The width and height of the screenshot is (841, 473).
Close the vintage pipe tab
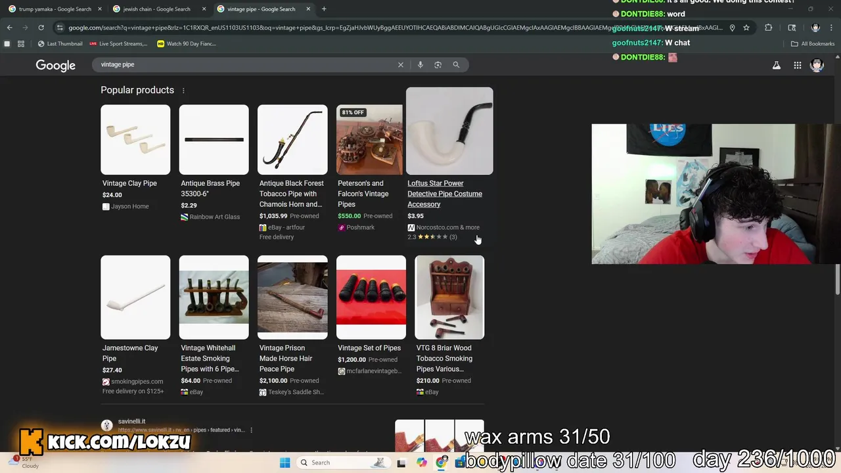pos(308,9)
